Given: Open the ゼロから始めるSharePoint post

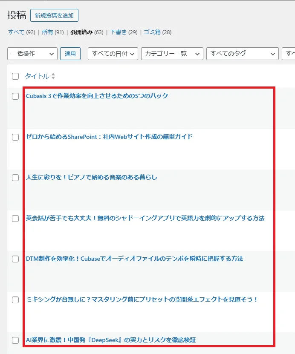Looking at the screenshot, I should pos(109,137).
